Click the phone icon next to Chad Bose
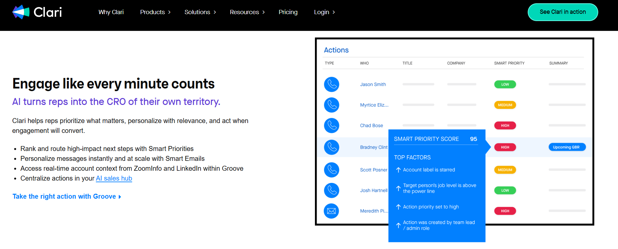618x249 pixels. pyautogui.click(x=331, y=126)
